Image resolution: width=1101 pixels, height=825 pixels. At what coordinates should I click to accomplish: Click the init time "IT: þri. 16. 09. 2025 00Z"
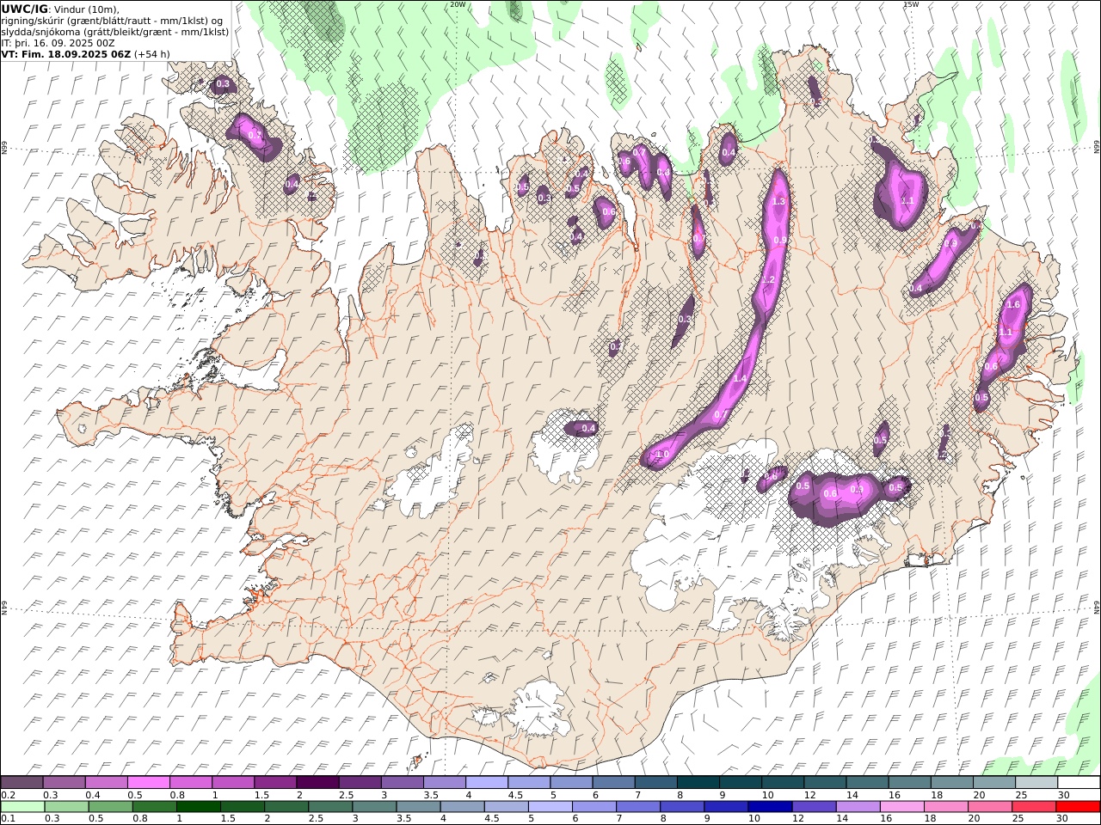(x=58, y=42)
